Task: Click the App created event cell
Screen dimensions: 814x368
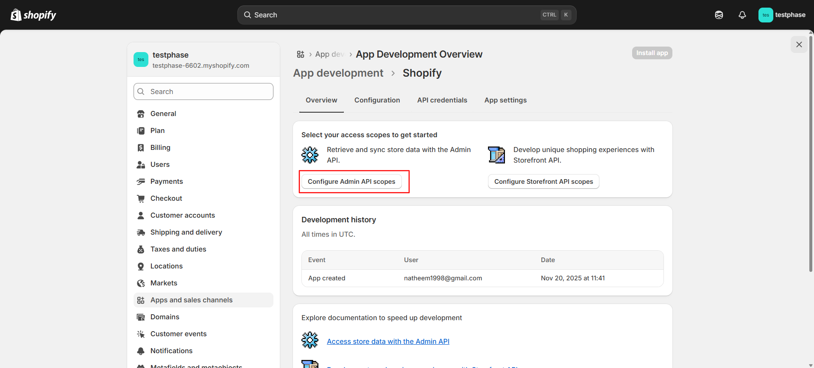Action: [x=327, y=278]
